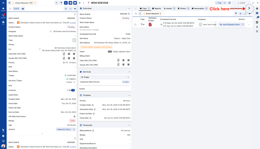This screenshot has height=149, width=260.
Task: Select work order 6583008 card checkbox
Action: tap(75, 138)
